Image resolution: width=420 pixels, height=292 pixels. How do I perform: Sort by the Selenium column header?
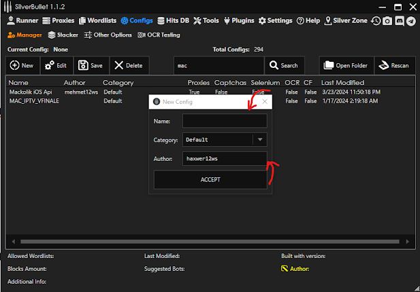coord(265,83)
